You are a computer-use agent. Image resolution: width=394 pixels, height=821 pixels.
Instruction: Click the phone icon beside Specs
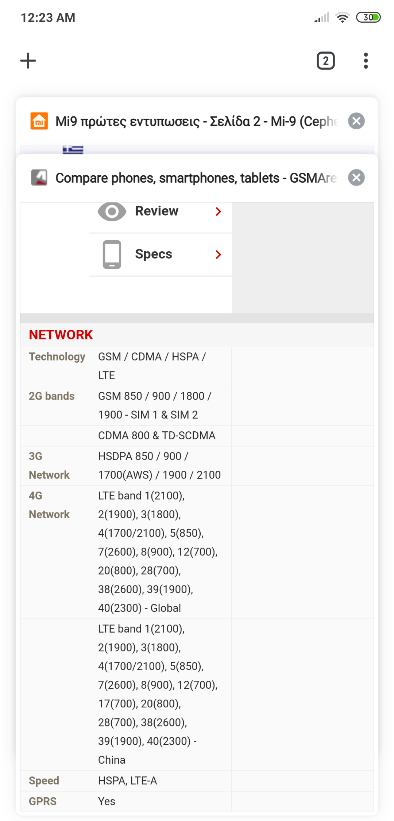[112, 255]
